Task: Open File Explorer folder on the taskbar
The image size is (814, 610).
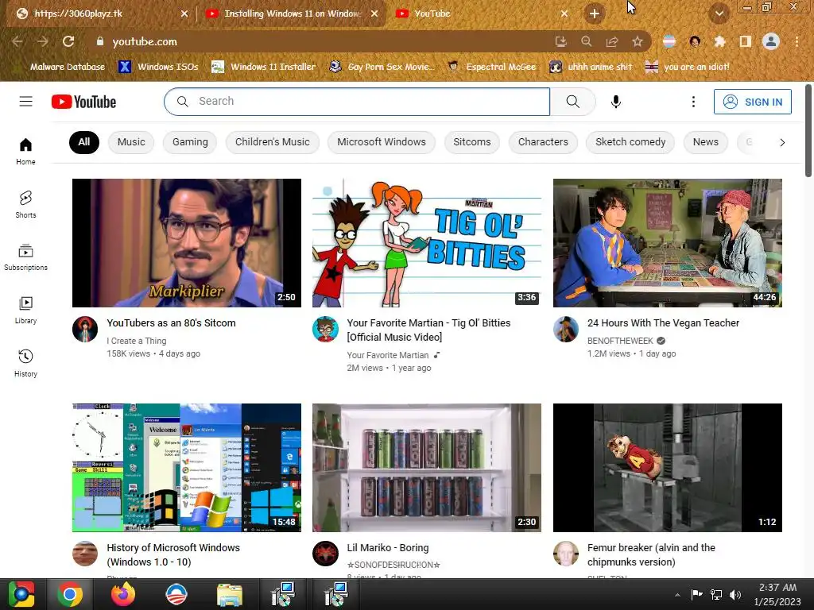Action: (230, 594)
